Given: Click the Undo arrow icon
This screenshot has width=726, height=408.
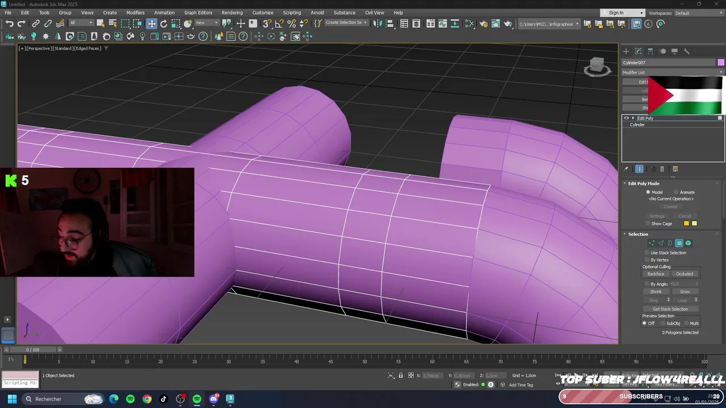Looking at the screenshot, I should pyautogui.click(x=9, y=24).
